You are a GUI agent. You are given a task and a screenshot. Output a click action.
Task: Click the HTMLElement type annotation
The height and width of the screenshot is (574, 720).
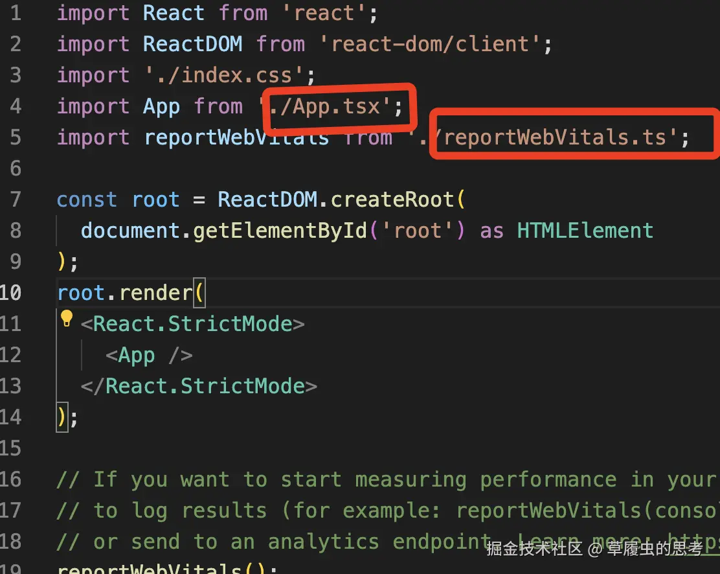585,231
